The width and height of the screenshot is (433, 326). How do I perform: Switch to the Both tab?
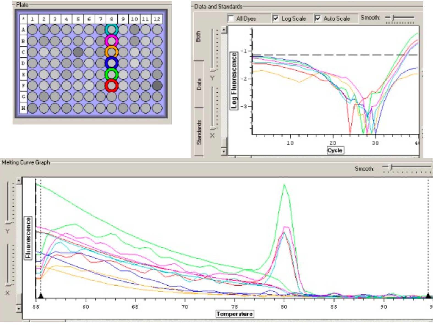(198, 36)
